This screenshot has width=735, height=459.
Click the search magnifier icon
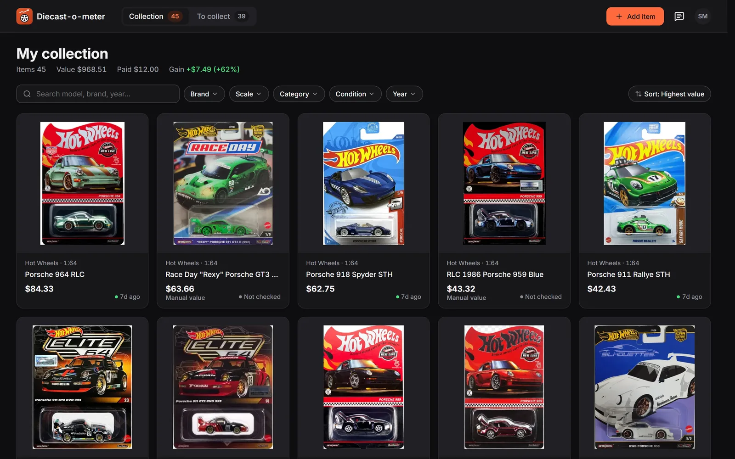27,94
